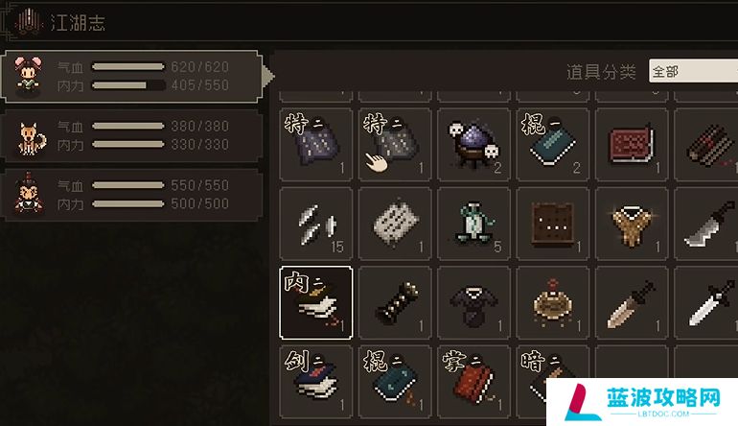Choose the golden armor vest item
This screenshot has width=738, height=426.
[632, 224]
